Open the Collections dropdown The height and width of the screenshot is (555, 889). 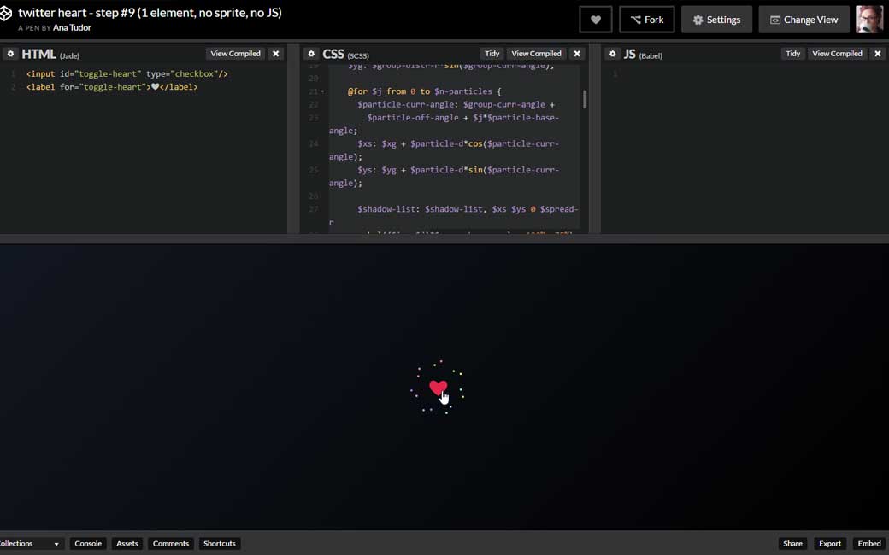tap(31, 544)
